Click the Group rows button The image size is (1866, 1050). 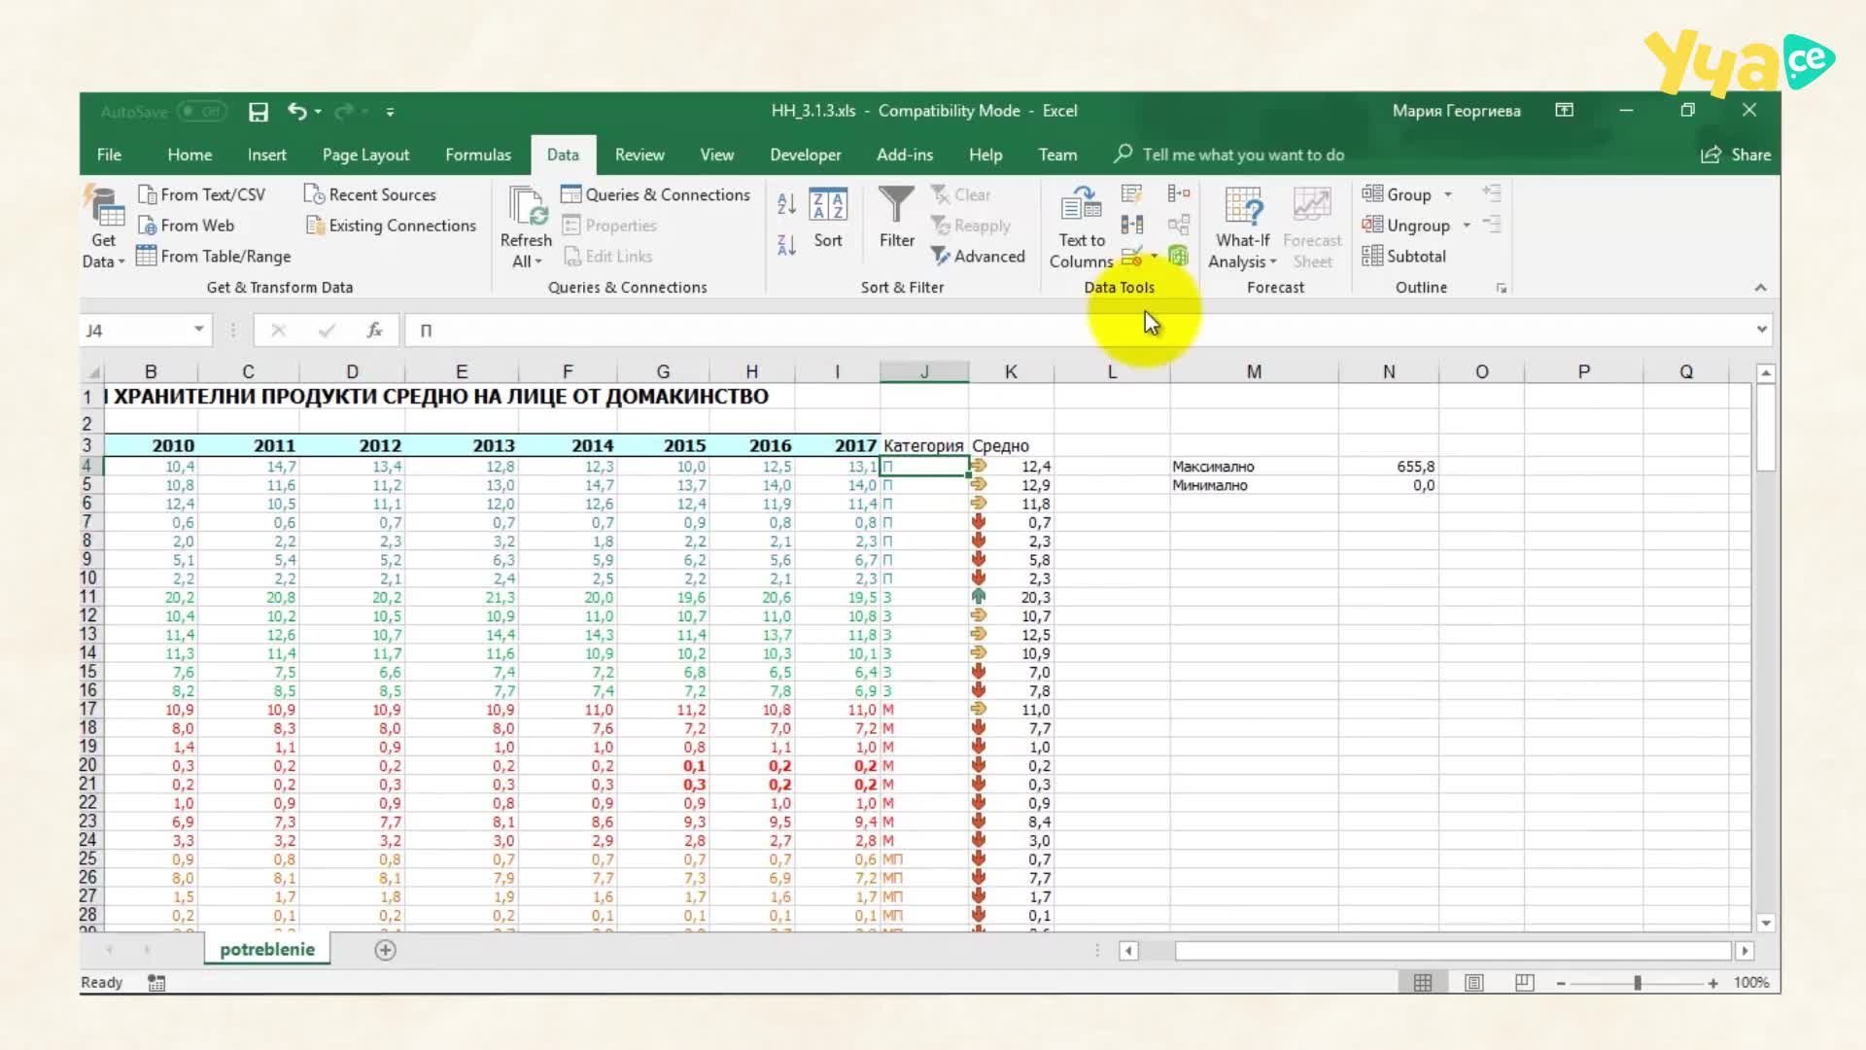coord(1397,194)
